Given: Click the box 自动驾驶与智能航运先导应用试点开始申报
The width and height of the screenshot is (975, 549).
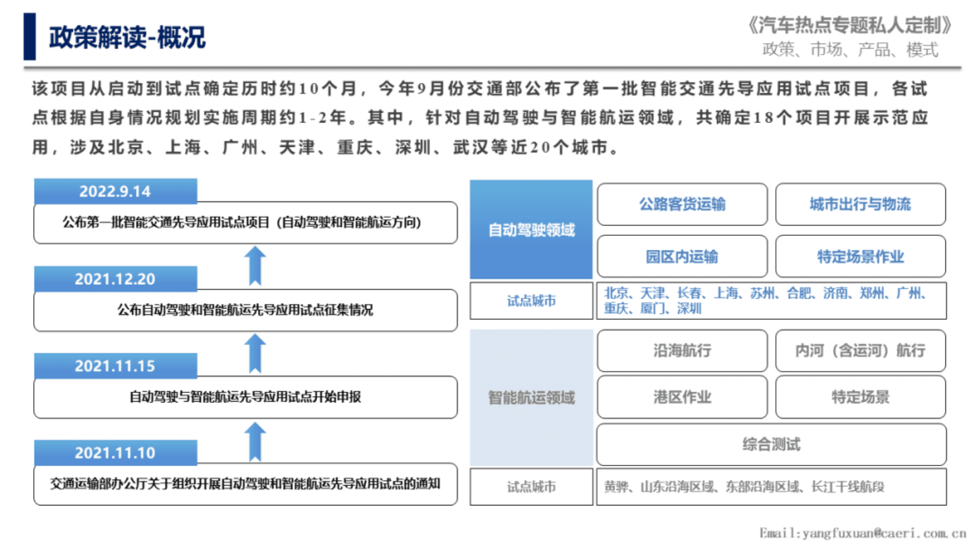Looking at the screenshot, I should tap(245, 397).
